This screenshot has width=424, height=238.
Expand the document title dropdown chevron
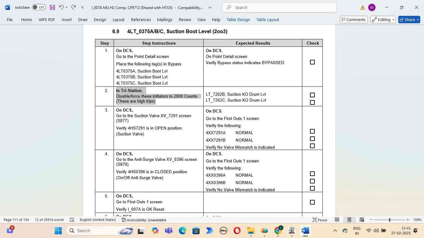coord(210,7)
